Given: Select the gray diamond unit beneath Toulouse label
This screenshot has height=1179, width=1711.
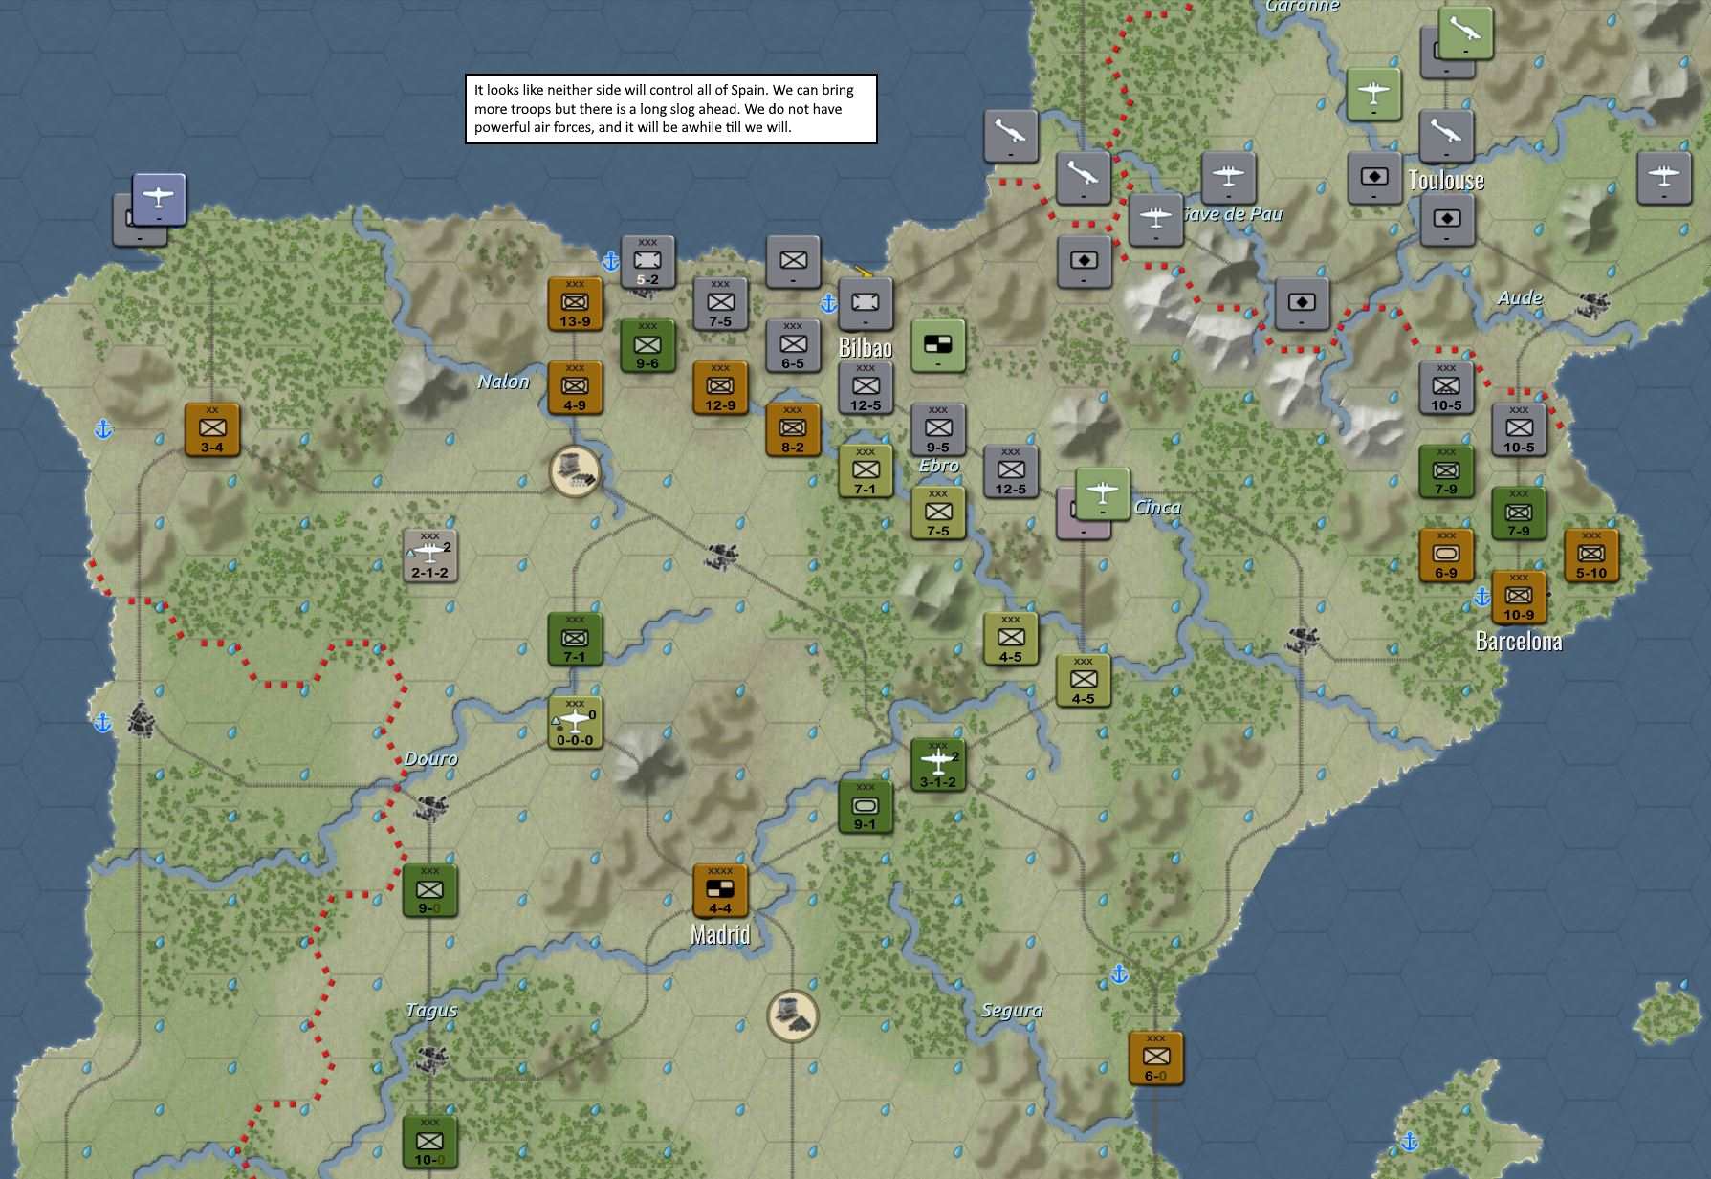Looking at the screenshot, I should pyautogui.click(x=1446, y=219).
